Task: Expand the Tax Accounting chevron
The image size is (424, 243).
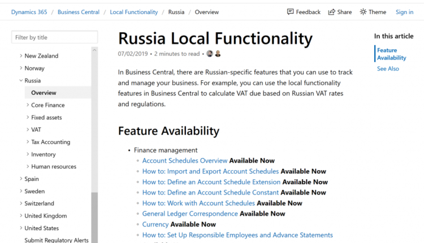Action: [x=28, y=142]
